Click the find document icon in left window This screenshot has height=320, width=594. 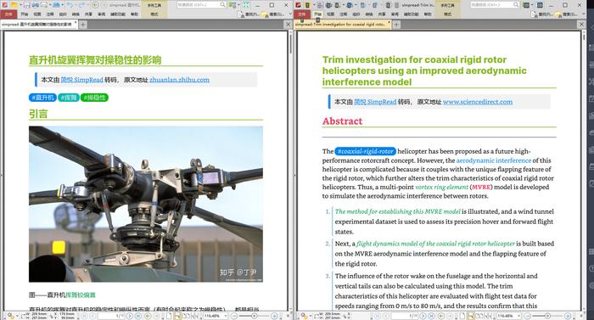coord(241,14)
